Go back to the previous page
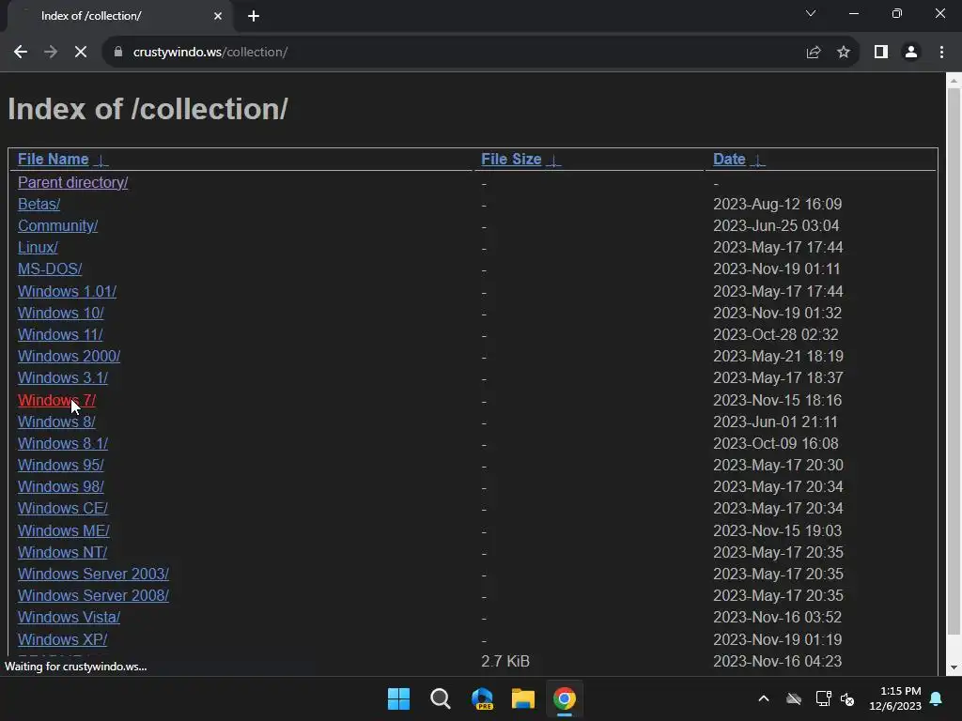This screenshot has height=721, width=962. (21, 53)
